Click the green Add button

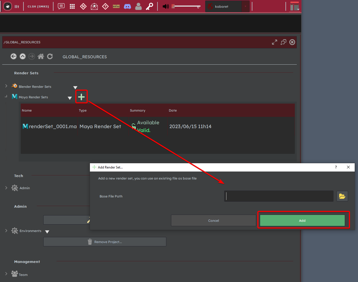(302, 220)
